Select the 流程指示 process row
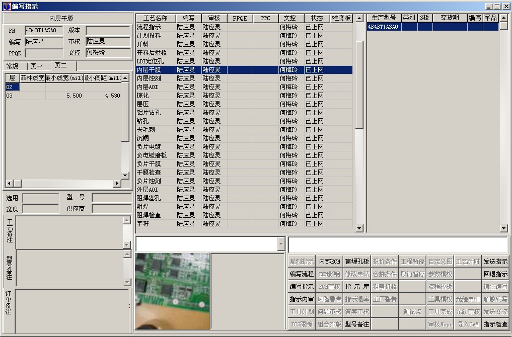The height and width of the screenshot is (337, 512). click(244, 27)
